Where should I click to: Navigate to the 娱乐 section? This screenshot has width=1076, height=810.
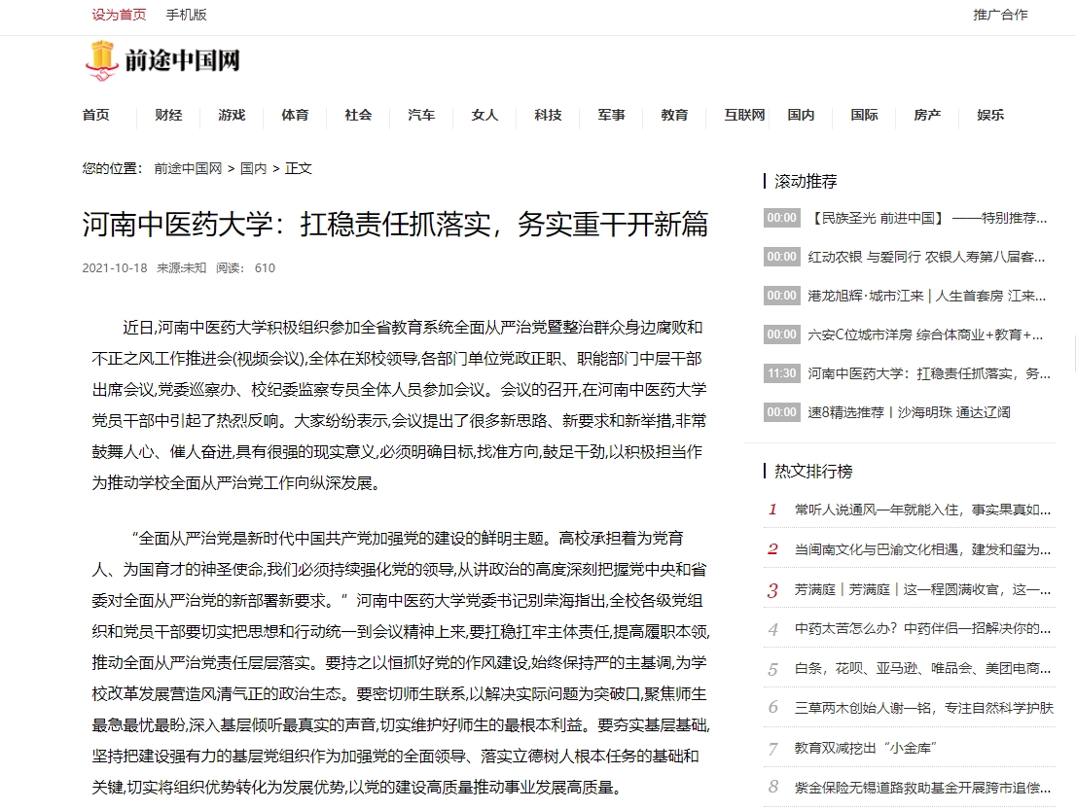pyautogui.click(x=990, y=115)
